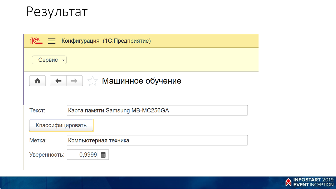The image size is (336, 189).
Task: Navigate forward with the right arrow
Action: pyautogui.click(x=74, y=81)
